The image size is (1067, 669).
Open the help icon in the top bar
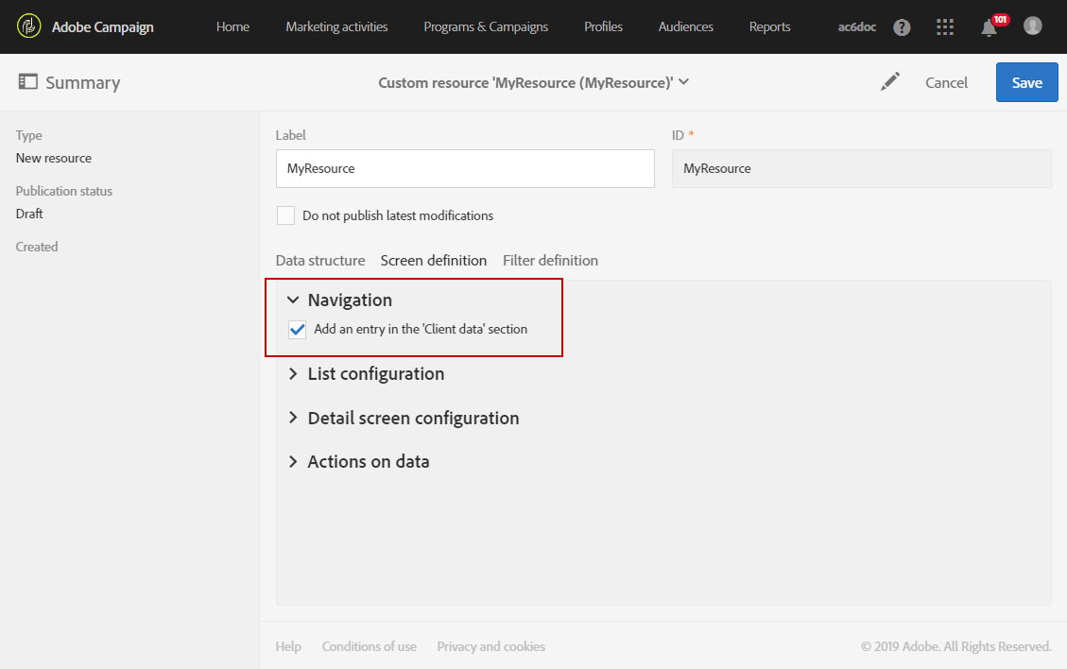pos(902,26)
